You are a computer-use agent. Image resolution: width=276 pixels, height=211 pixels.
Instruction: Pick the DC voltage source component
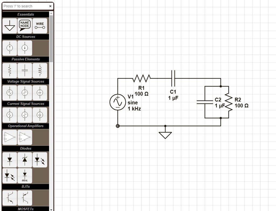9,48
